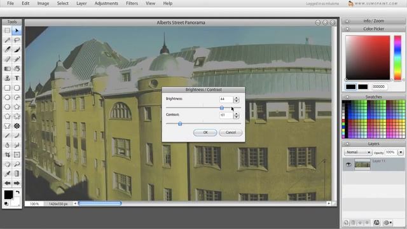Screen dimensions: 407x229
Task: Select the Lasso tool
Action: pyautogui.click(x=17, y=40)
